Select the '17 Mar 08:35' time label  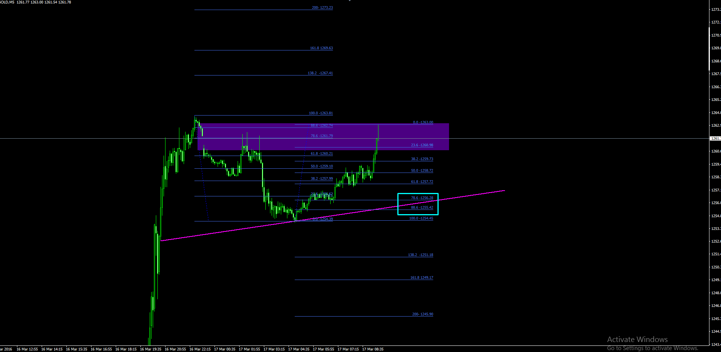(373, 349)
